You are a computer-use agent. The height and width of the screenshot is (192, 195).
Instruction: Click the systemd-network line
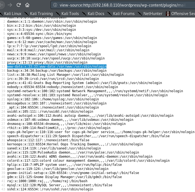95,91
